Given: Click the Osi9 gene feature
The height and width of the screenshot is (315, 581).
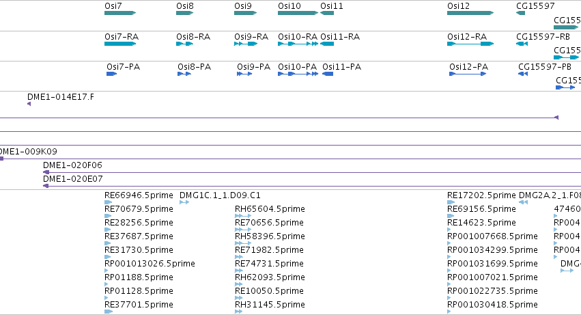Looking at the screenshot, I should [x=245, y=13].
